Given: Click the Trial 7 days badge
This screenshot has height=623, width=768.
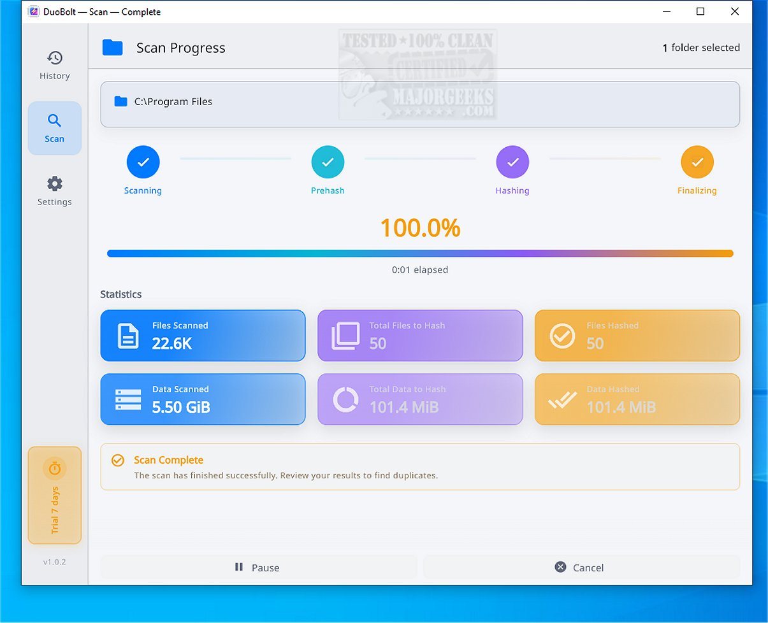Looking at the screenshot, I should click(55, 496).
